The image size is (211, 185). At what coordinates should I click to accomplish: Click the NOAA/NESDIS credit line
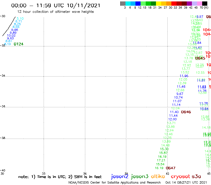(x=115, y=183)
